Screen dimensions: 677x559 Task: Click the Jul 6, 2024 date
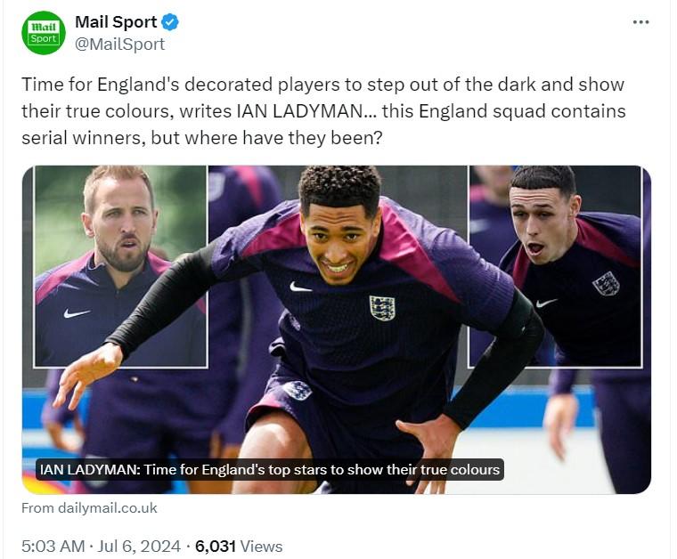[139, 546]
